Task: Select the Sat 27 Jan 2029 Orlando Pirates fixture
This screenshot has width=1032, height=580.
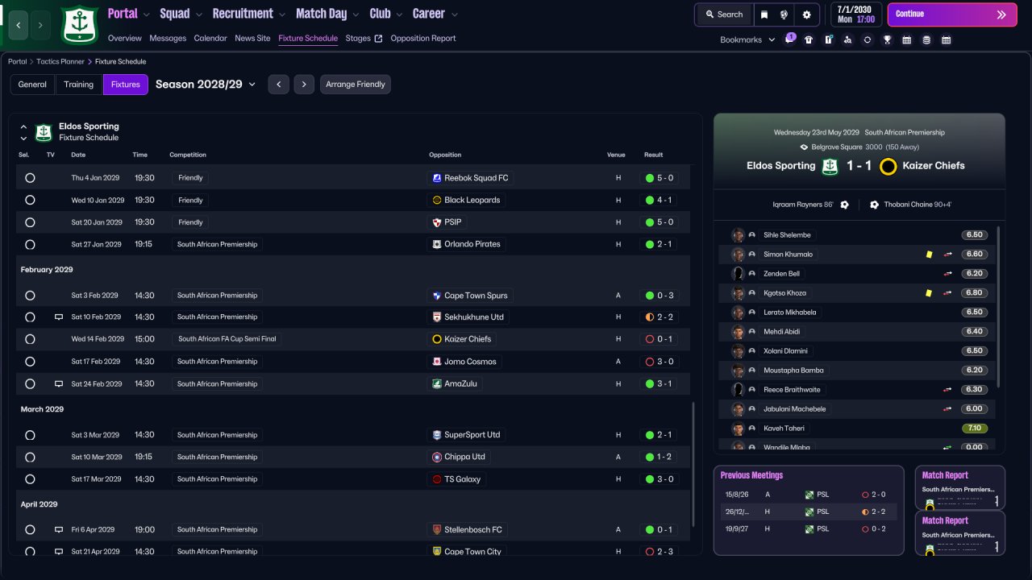Action: coord(30,244)
